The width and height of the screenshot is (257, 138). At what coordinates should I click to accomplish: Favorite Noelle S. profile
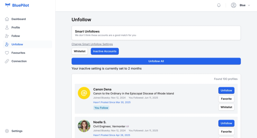click(x=226, y=132)
